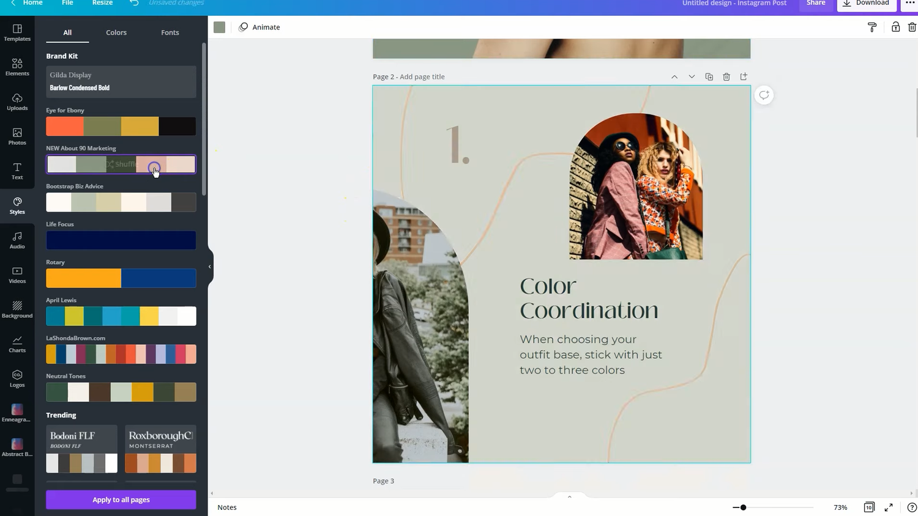Open the Audio sidebar panel

(17, 240)
